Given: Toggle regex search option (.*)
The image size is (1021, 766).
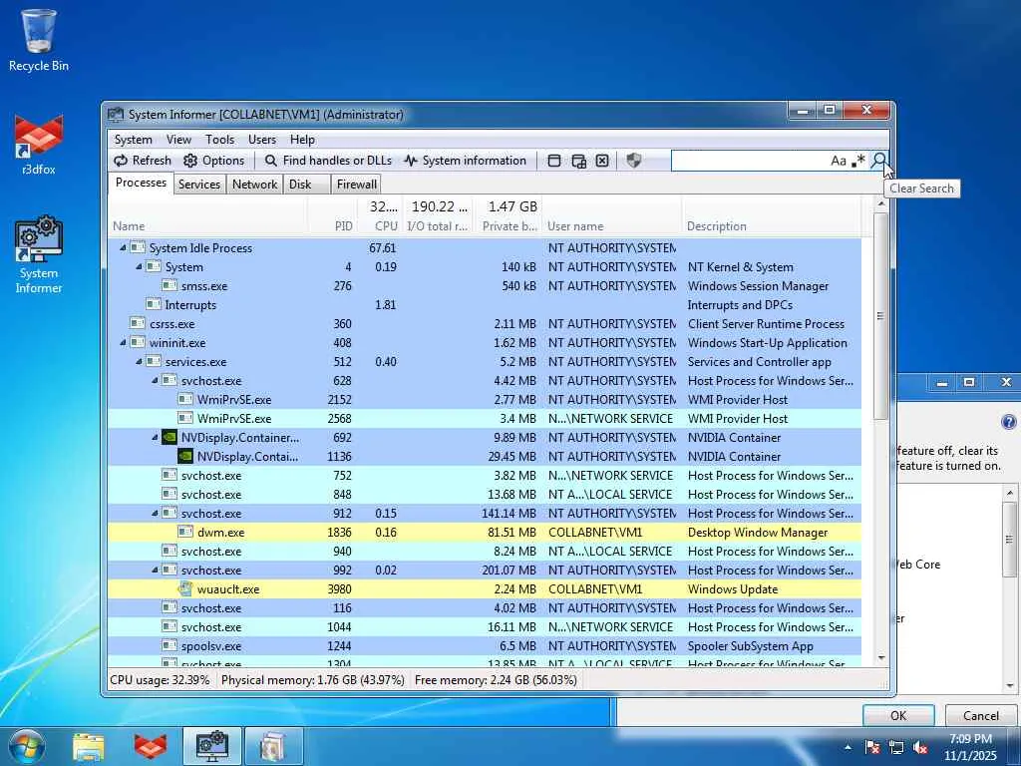Looking at the screenshot, I should (x=858, y=161).
